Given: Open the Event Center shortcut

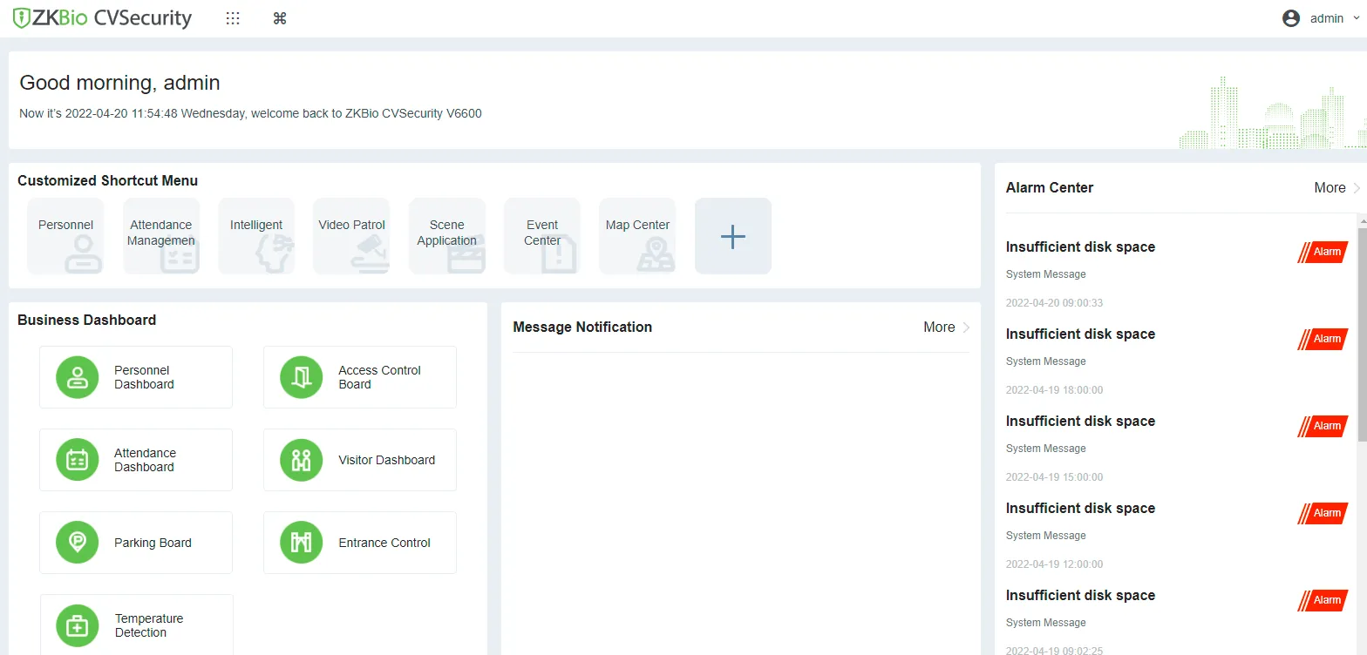Looking at the screenshot, I should click(x=542, y=236).
